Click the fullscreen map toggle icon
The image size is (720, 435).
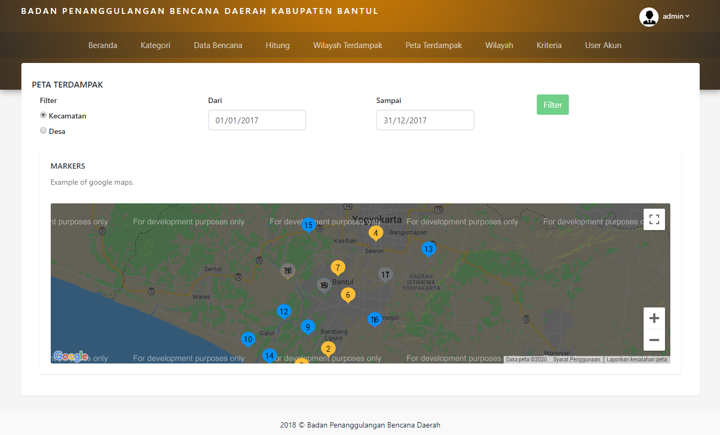point(654,219)
